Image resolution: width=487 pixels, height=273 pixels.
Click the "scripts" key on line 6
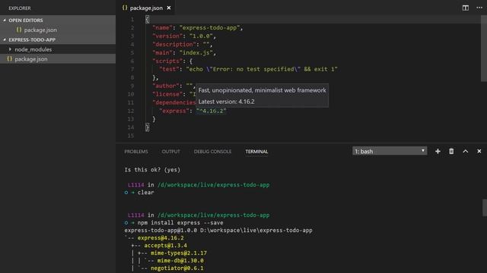click(167, 61)
